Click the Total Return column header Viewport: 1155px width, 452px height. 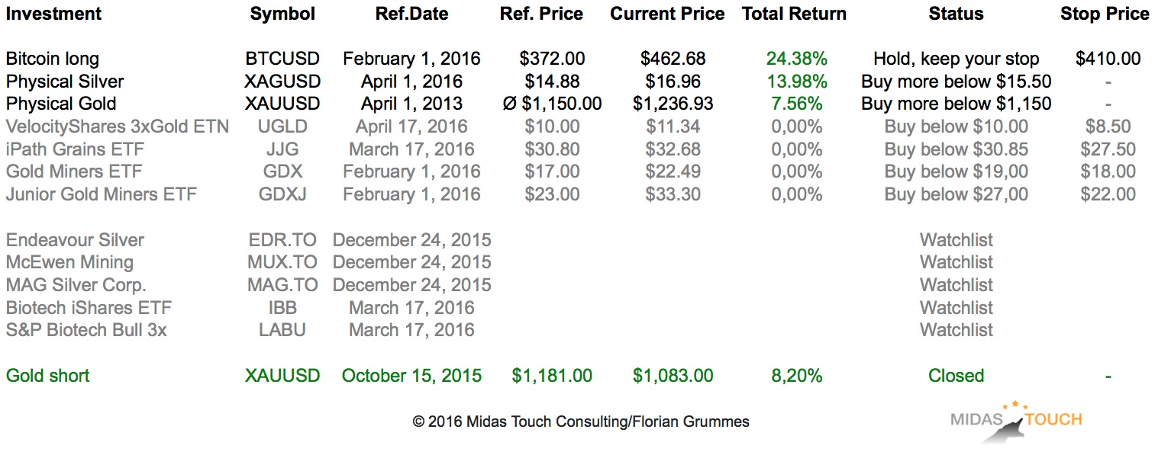coord(794,14)
